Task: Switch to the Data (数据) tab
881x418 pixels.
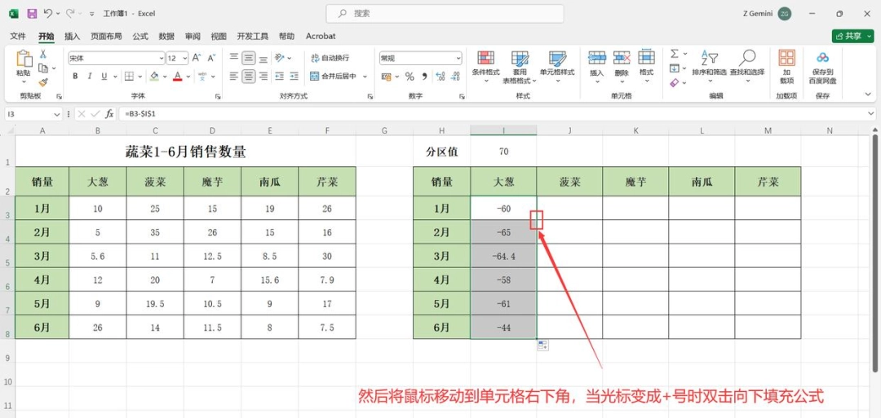Action: pos(166,36)
